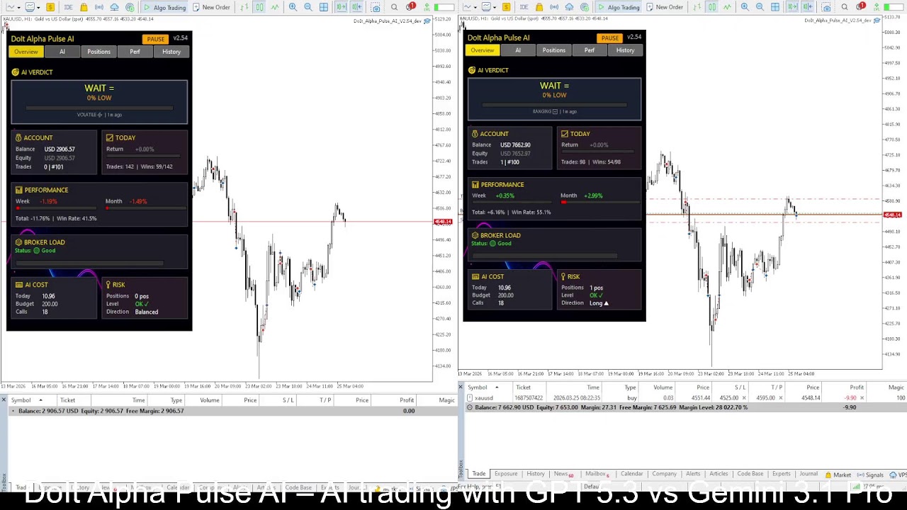Viewport: 907px width, 510px height.
Task: Switch to Perf tab in the right panel
Action: (x=590, y=50)
